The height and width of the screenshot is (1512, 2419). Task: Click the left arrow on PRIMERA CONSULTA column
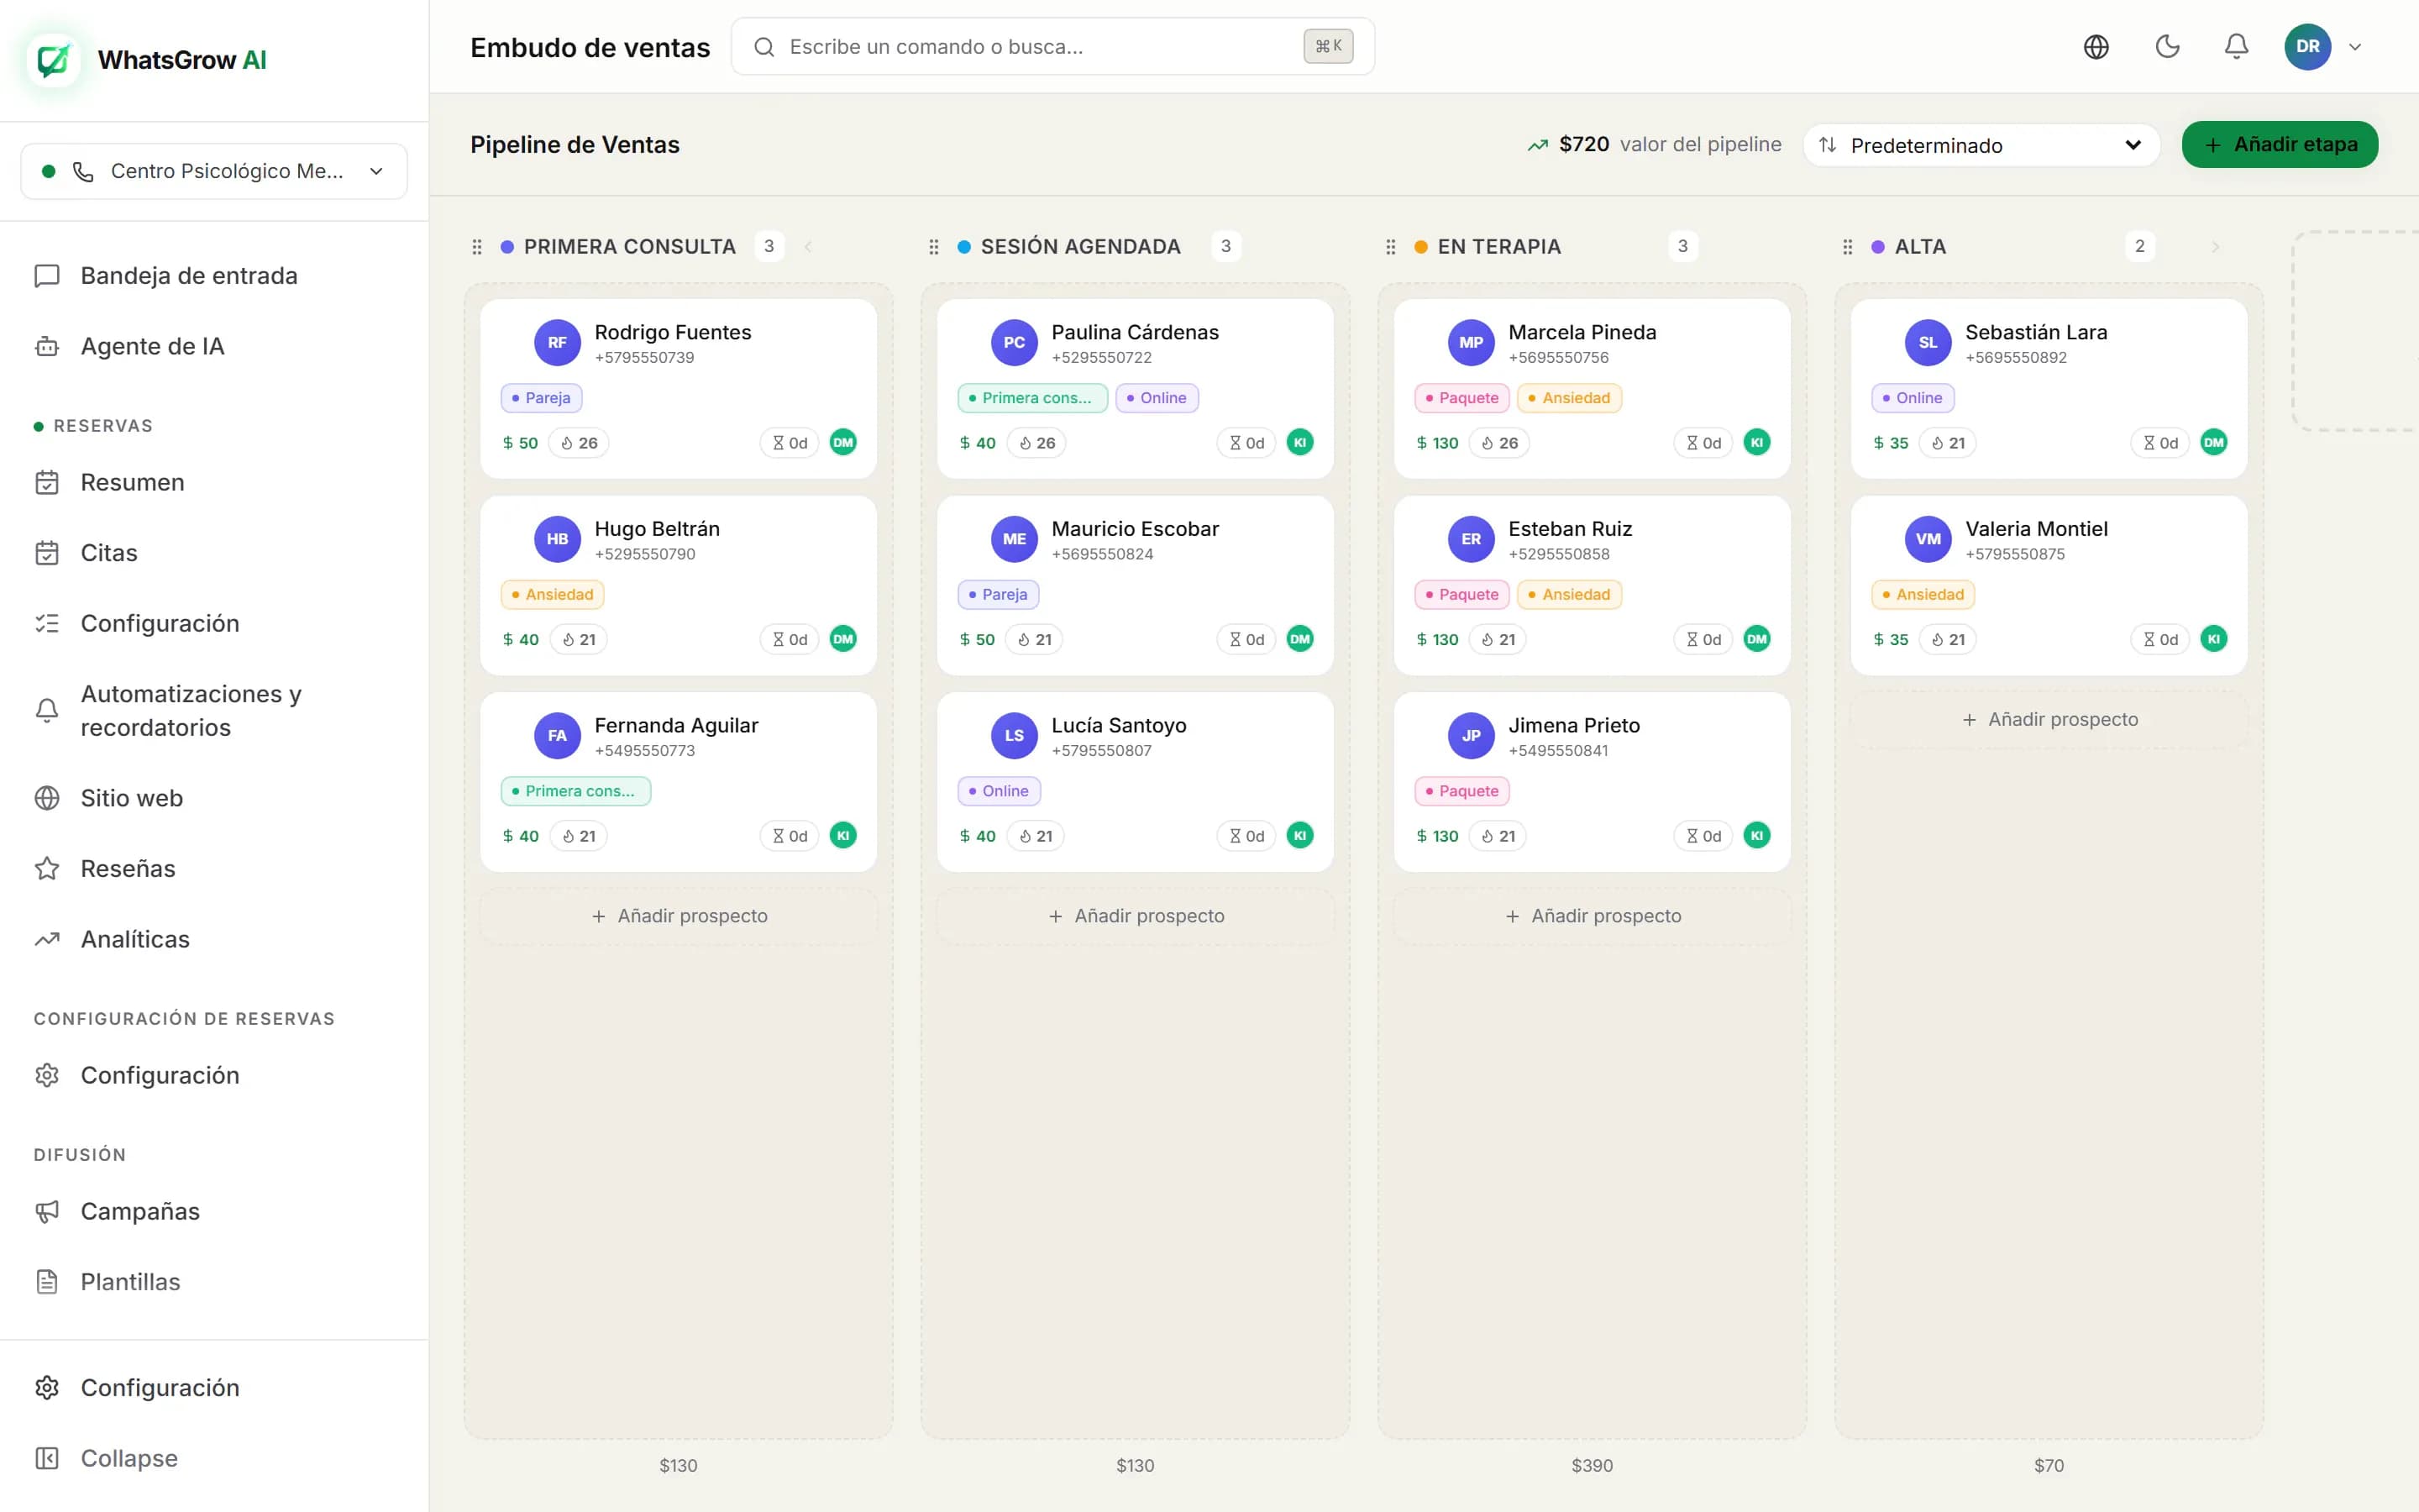click(808, 247)
